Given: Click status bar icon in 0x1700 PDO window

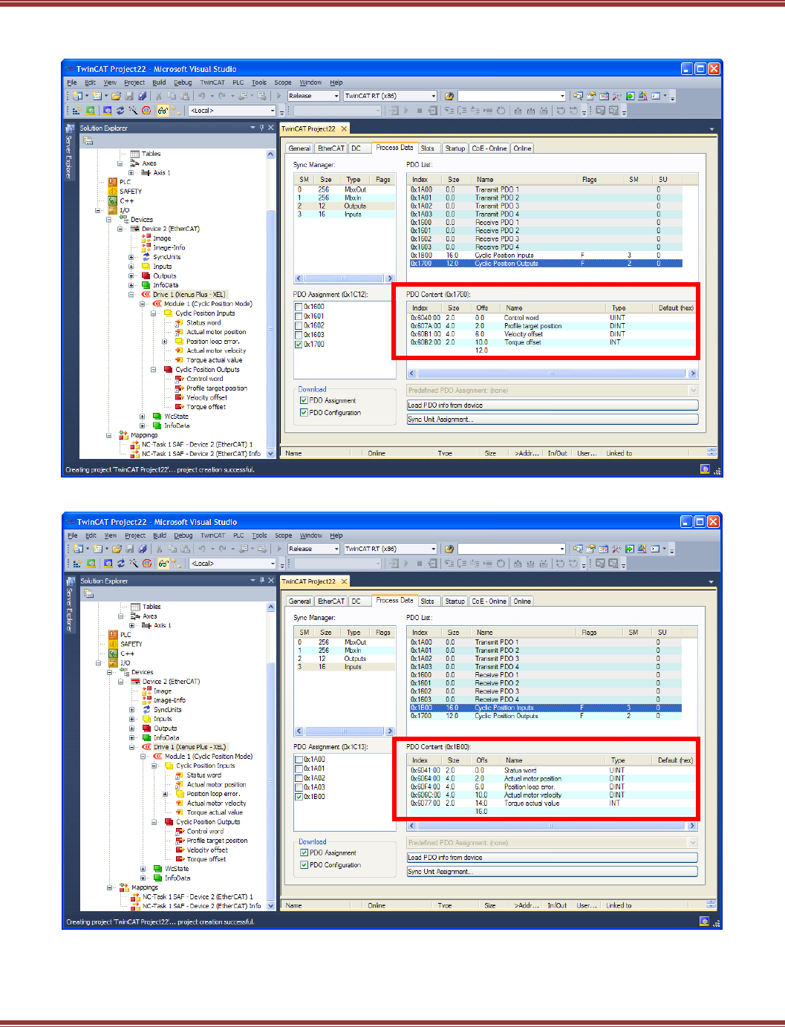Looking at the screenshot, I should tap(705, 469).
